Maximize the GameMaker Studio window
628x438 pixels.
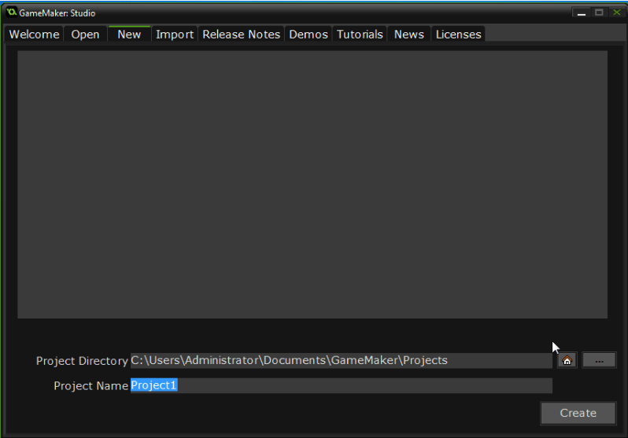[599, 13]
